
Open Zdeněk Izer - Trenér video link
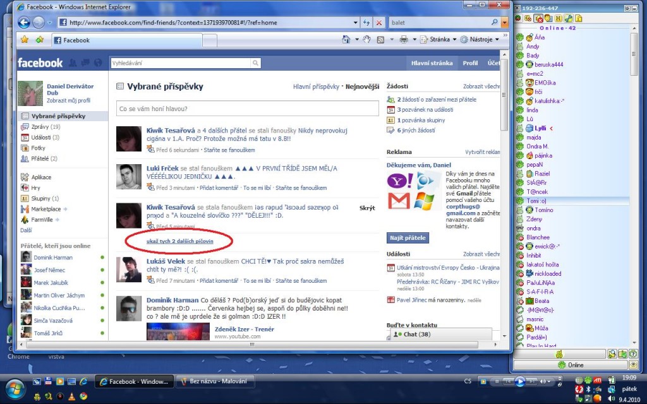(245, 329)
